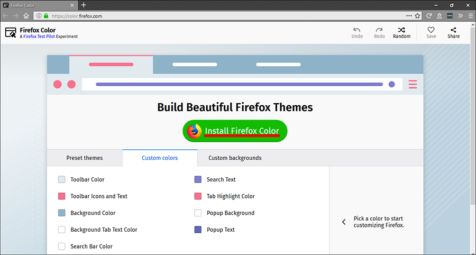This screenshot has height=255, width=476.
Task: Click the preview search bar
Action: (242, 84)
